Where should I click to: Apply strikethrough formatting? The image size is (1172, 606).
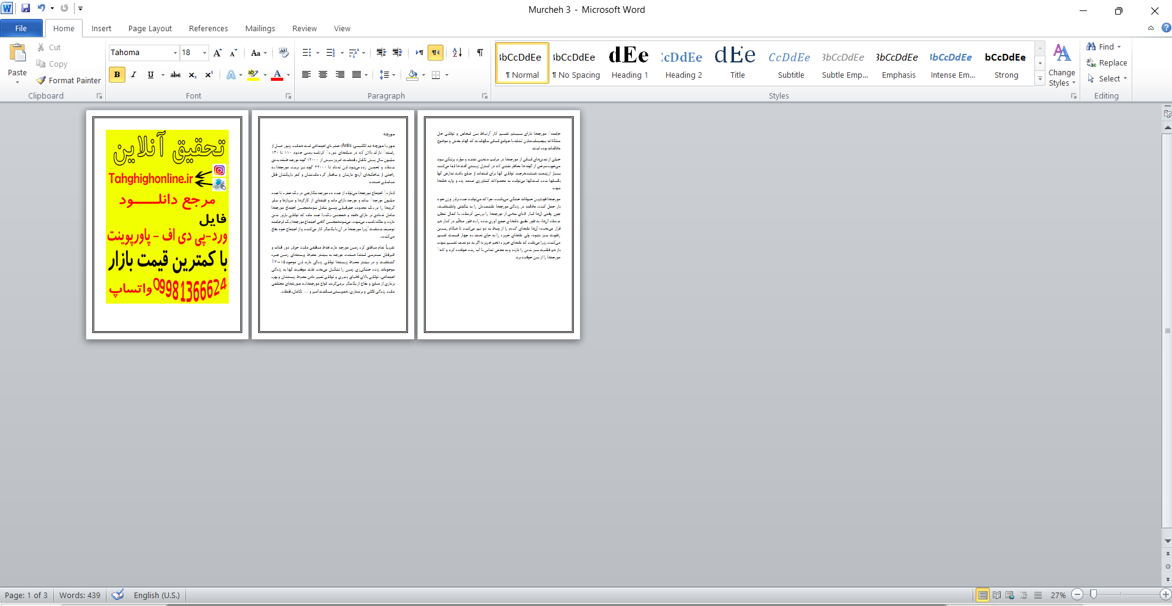pos(176,75)
